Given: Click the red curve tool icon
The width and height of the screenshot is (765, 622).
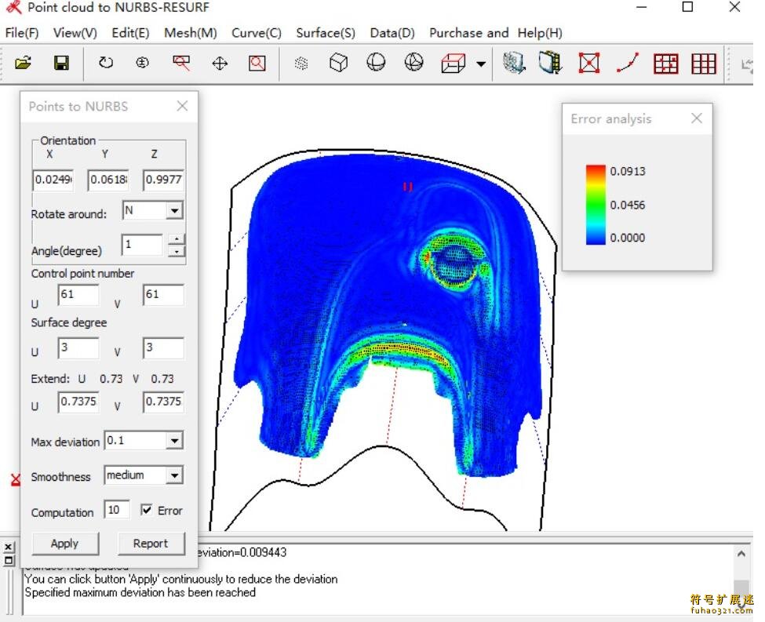Looking at the screenshot, I should pos(628,64).
